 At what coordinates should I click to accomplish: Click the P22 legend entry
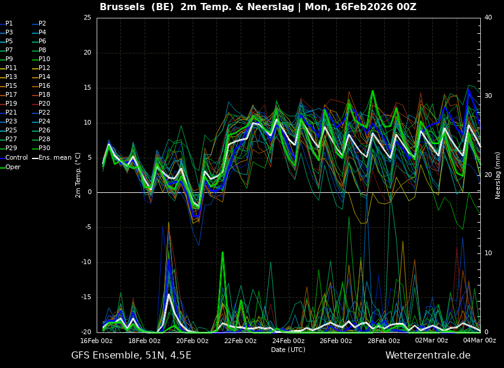[42, 112]
